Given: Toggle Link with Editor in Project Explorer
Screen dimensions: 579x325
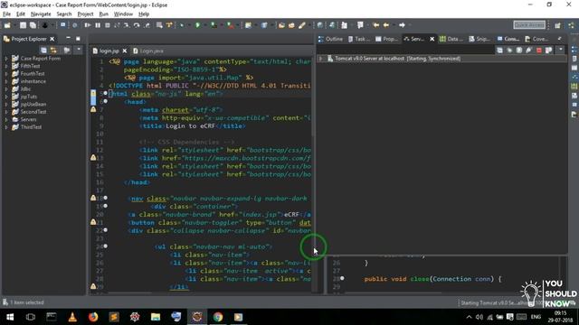Looking at the screenshot, I should 53,50.
